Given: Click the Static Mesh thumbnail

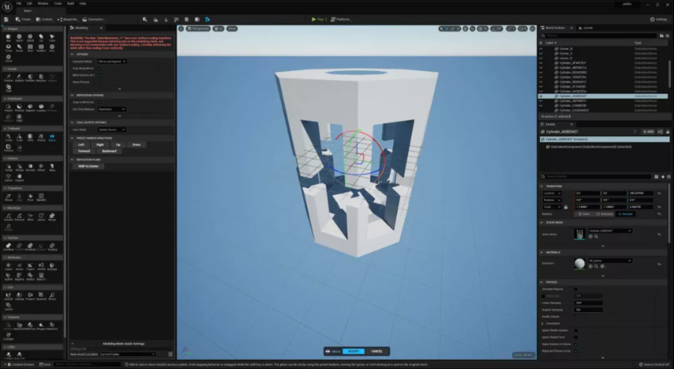Looking at the screenshot, I should click(580, 234).
